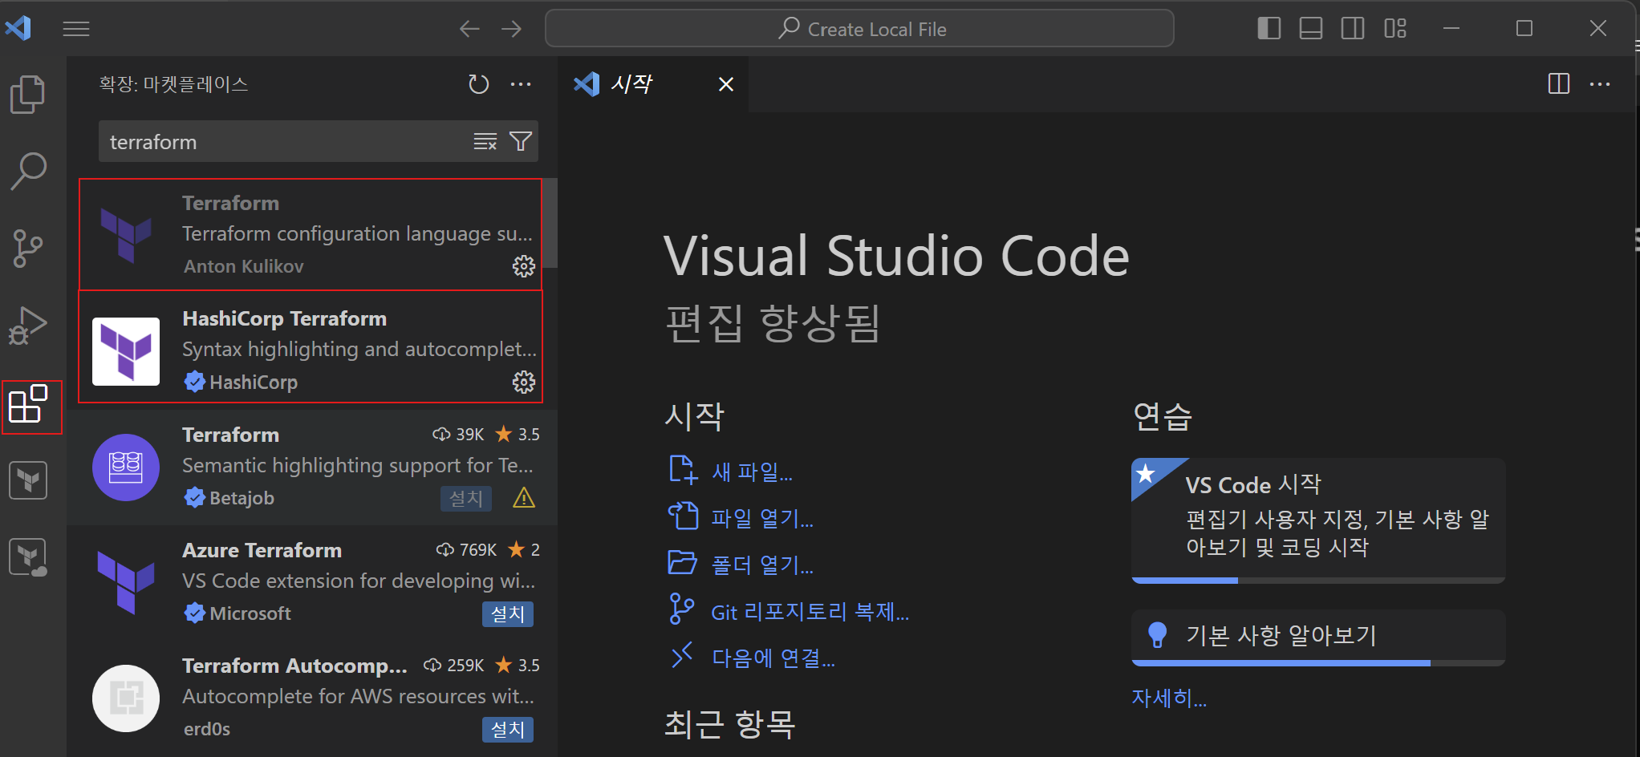This screenshot has width=1640, height=757.
Task: Open the VS Code 시작 walkthrough card
Action: (x=1318, y=520)
